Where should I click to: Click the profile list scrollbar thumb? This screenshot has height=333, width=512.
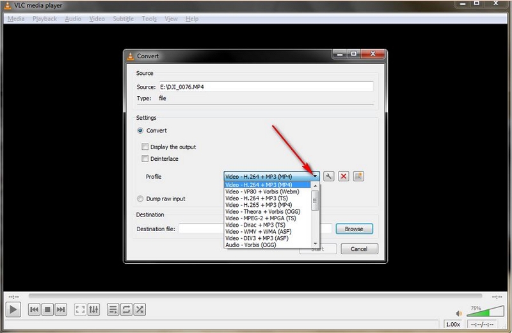click(x=315, y=200)
